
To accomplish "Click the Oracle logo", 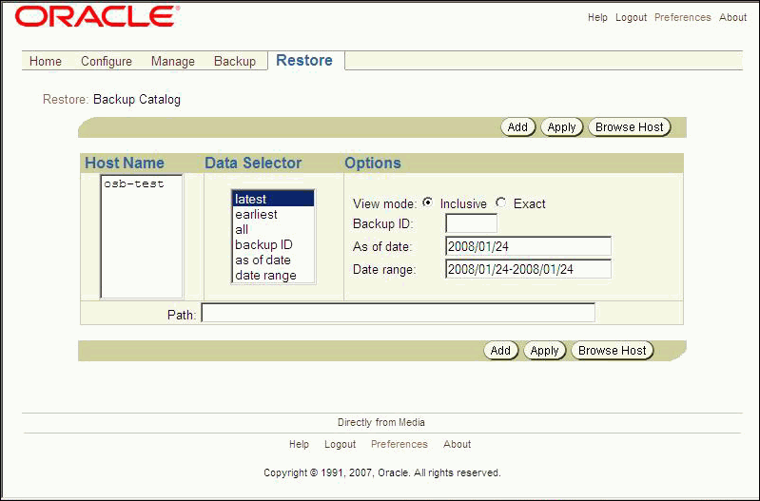I will (97, 16).
